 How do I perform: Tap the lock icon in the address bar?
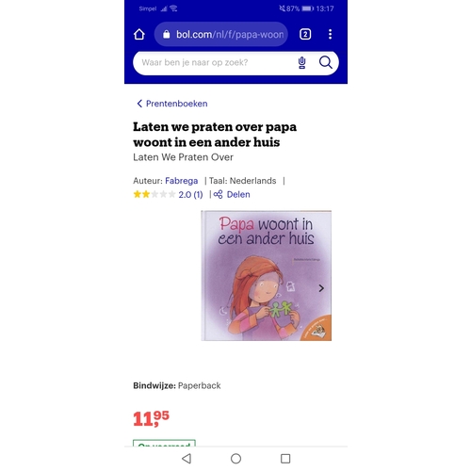(x=167, y=34)
